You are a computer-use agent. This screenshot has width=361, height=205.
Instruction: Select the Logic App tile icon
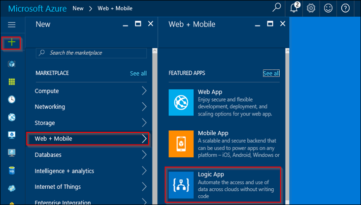[181, 185]
